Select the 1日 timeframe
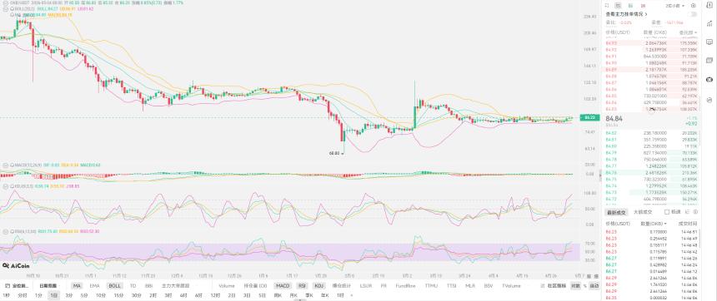Viewport: 717px width, 301px height. (x=54, y=295)
